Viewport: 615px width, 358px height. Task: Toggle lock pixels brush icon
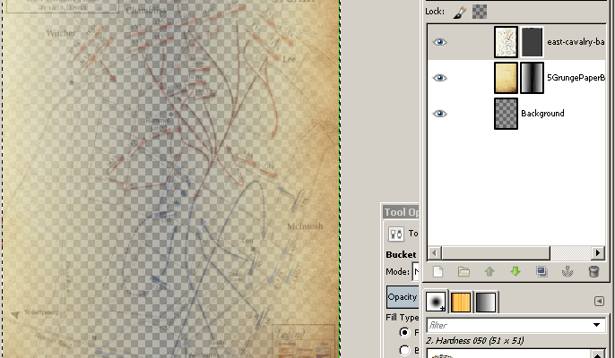pyautogui.click(x=459, y=12)
